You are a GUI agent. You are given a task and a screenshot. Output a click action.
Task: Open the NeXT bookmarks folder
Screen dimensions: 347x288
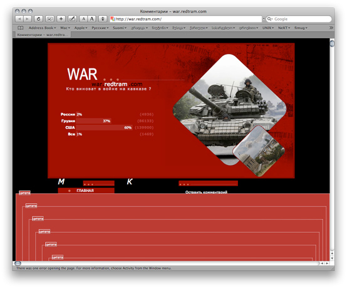[284, 28]
